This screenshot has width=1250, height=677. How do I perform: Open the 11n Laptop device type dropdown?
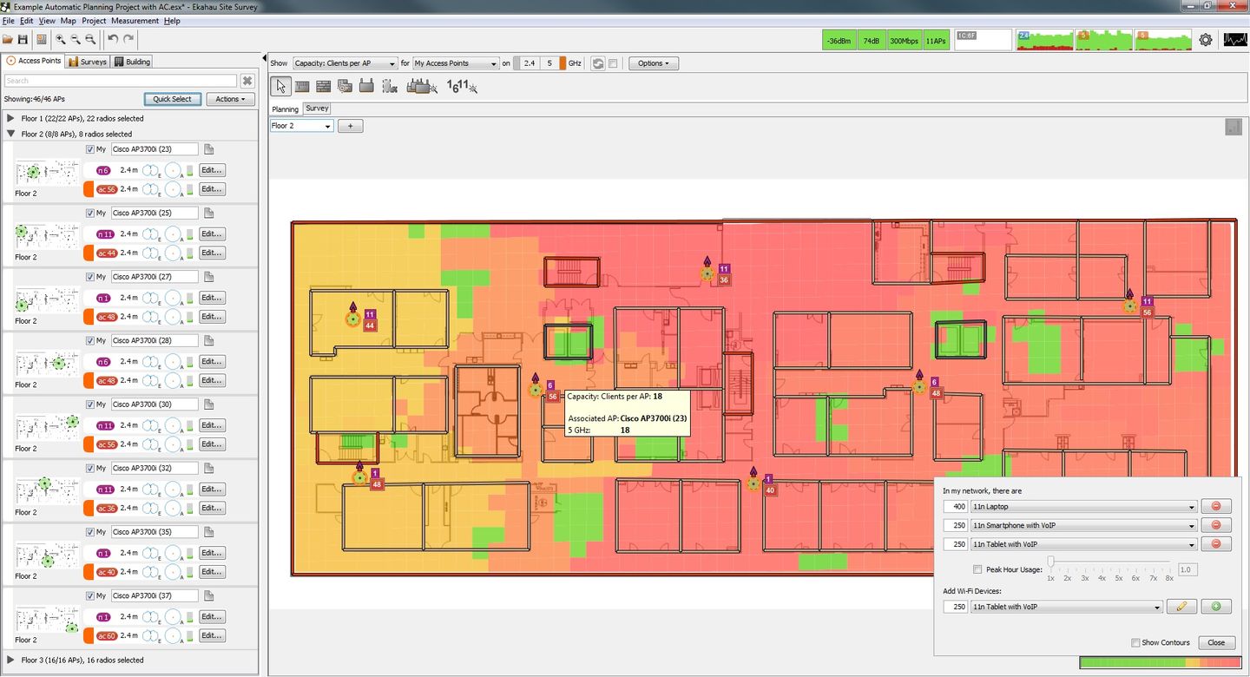pyautogui.click(x=1083, y=506)
